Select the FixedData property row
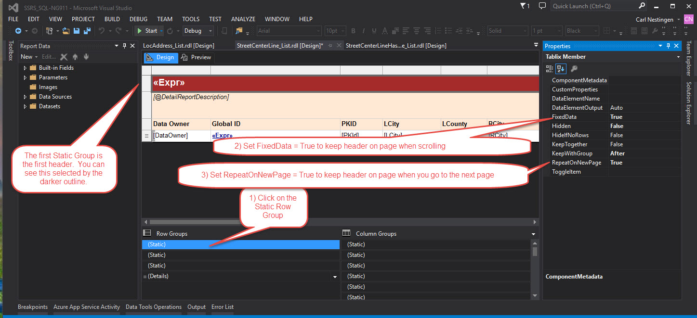697x318 pixels. click(x=564, y=117)
